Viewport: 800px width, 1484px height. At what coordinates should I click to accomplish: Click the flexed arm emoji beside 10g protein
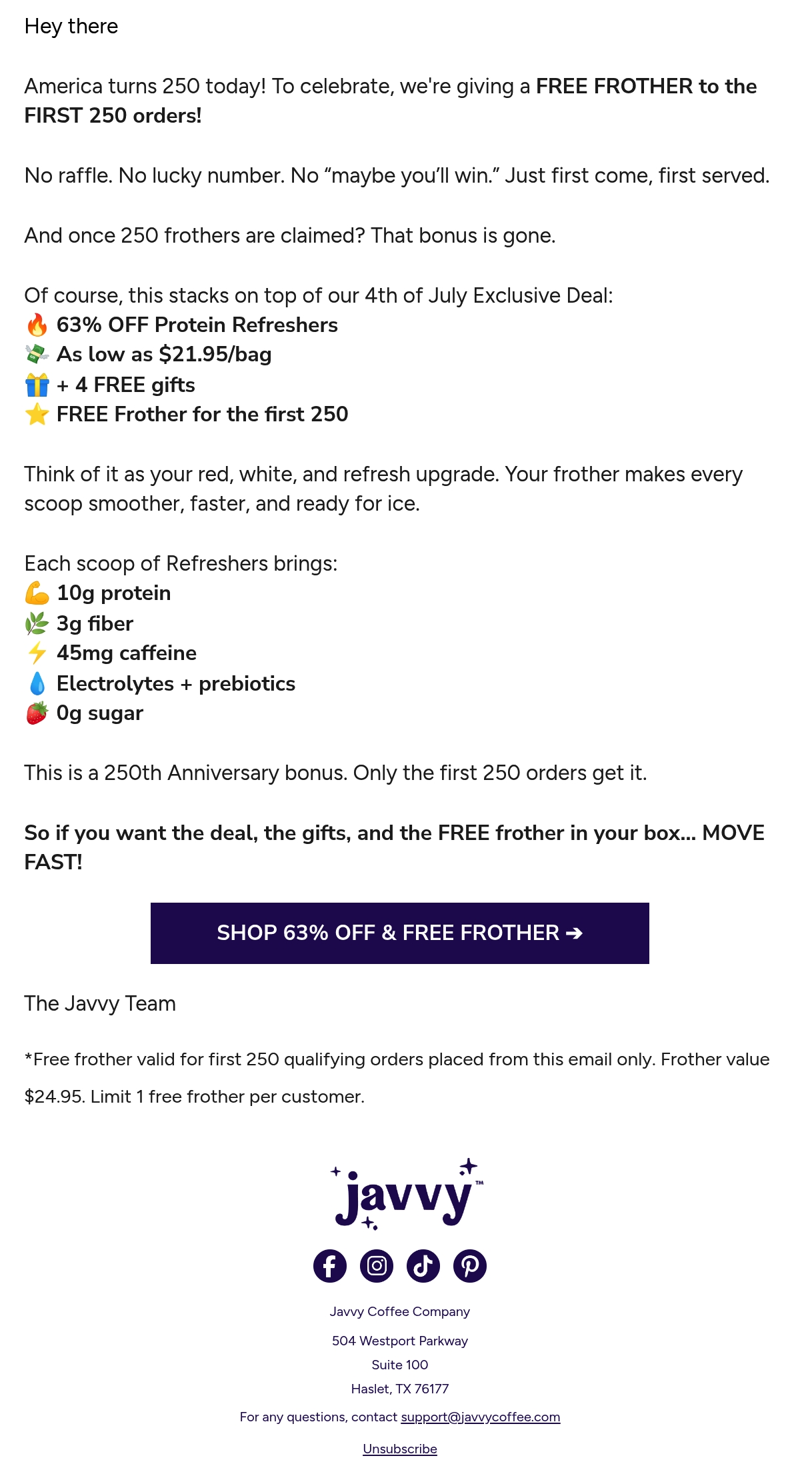click(x=37, y=593)
